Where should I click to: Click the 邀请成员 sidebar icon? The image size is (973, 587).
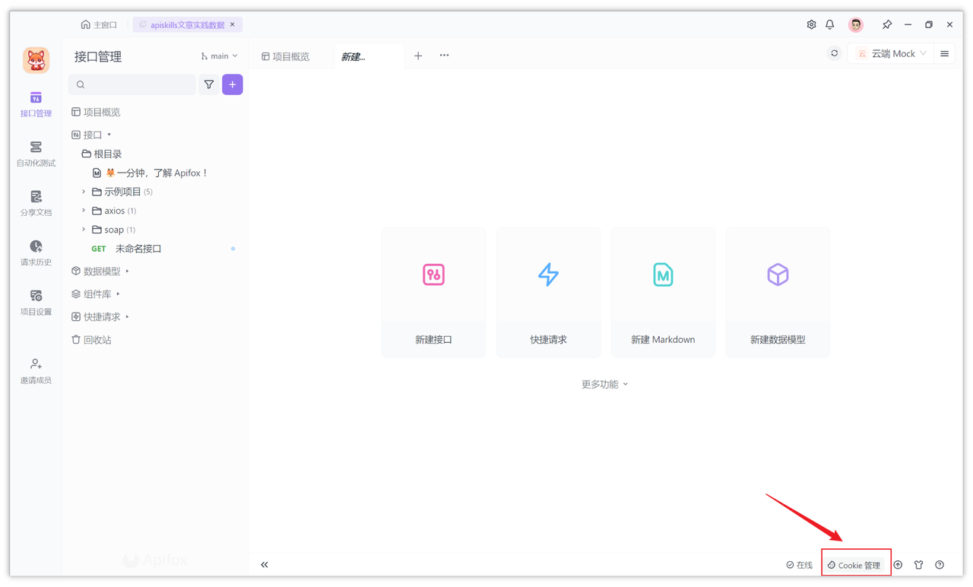pyautogui.click(x=36, y=371)
